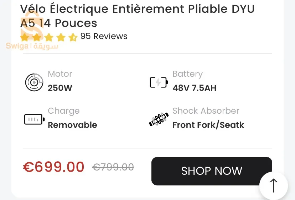
Task: Click the crossed-out €799.00 original price
Action: [x=113, y=167]
